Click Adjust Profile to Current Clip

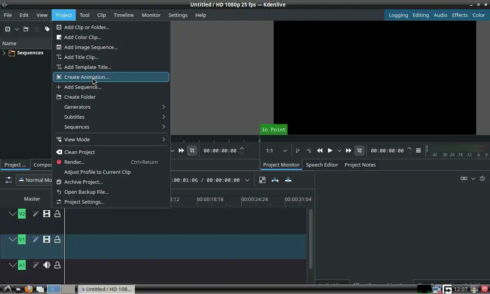coord(111,172)
